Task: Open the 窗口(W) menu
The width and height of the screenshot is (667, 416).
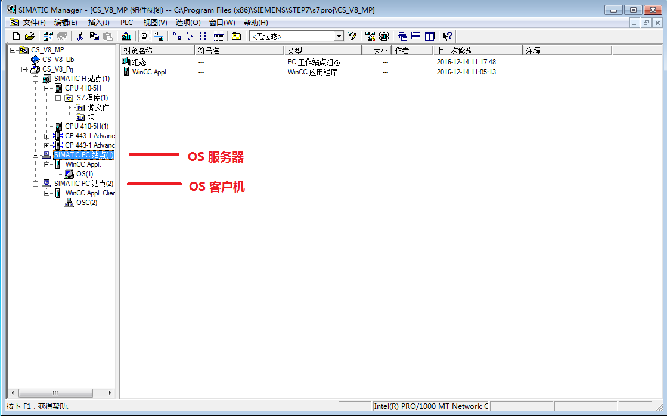Action: pos(222,23)
